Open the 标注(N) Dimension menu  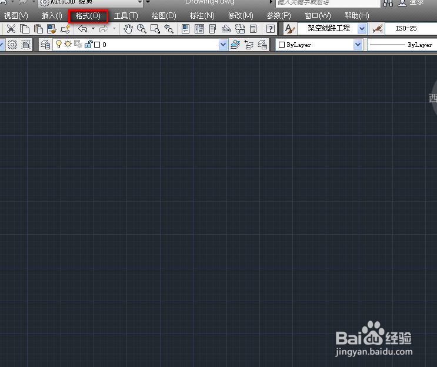click(x=202, y=16)
